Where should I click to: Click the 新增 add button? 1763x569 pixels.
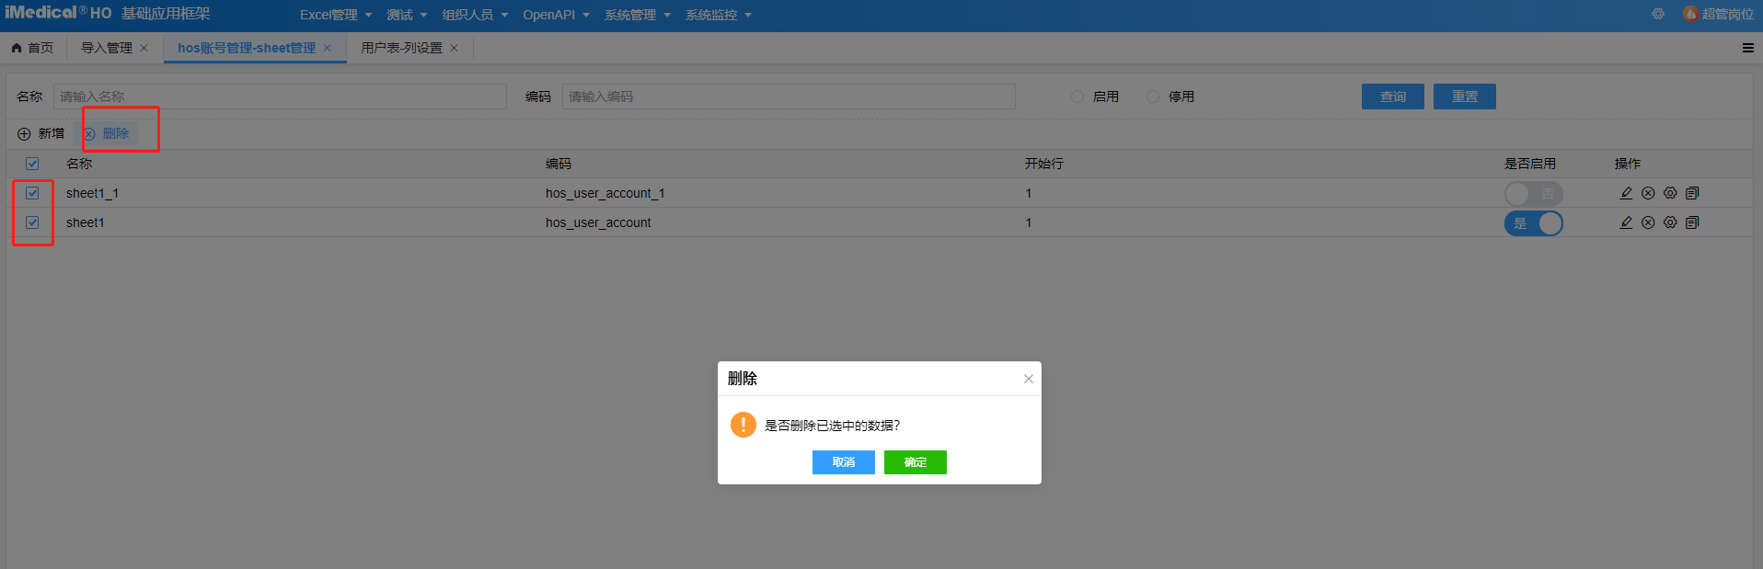tap(41, 133)
